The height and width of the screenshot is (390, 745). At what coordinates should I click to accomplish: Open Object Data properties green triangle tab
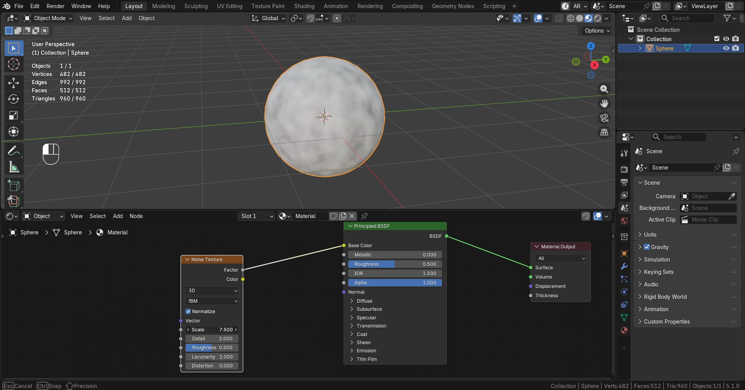coord(624,317)
